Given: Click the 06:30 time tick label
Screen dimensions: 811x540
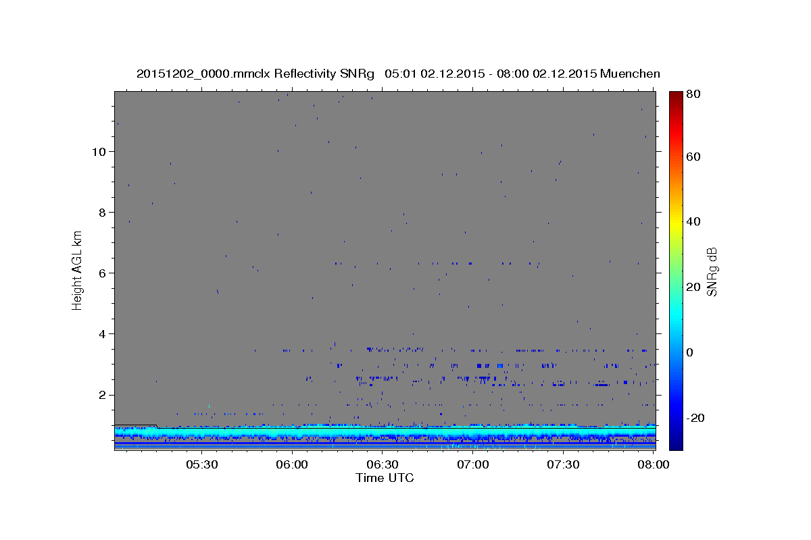Looking at the screenshot, I should 383,464.
